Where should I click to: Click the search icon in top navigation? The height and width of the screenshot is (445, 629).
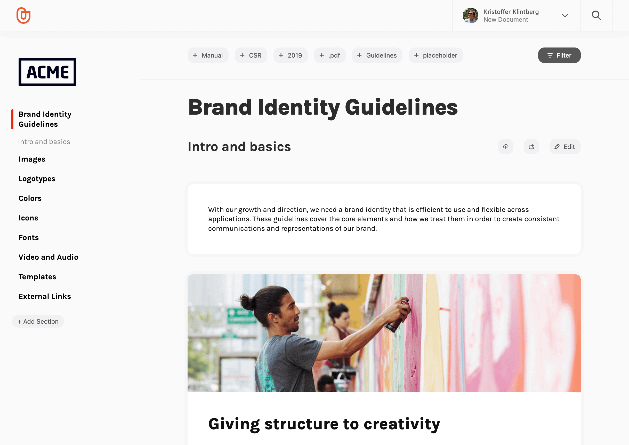point(596,15)
